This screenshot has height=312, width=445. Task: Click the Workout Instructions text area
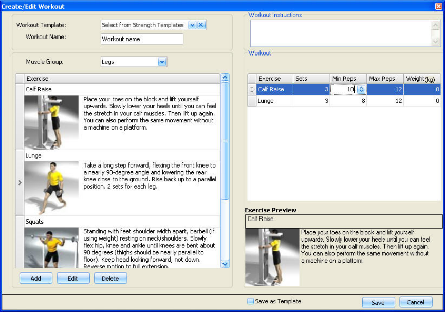tap(341, 33)
